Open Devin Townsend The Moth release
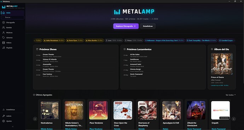This screenshot has height=130, width=244. [x=163, y=75]
